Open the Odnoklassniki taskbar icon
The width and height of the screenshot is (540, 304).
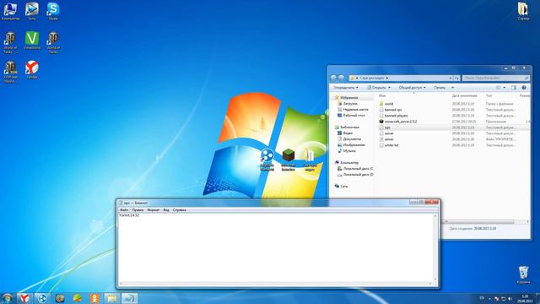[94, 298]
